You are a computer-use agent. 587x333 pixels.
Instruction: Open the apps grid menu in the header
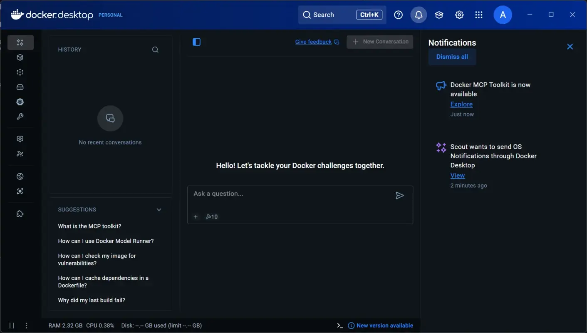[x=479, y=15]
